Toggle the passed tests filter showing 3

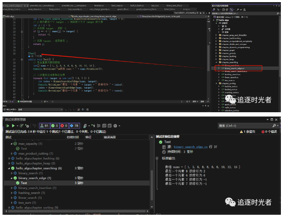55,126
